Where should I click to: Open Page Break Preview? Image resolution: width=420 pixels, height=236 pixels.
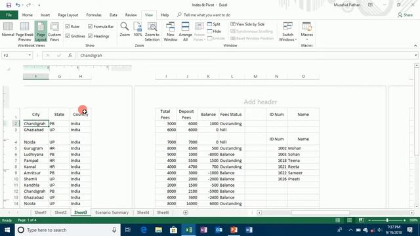24,31
